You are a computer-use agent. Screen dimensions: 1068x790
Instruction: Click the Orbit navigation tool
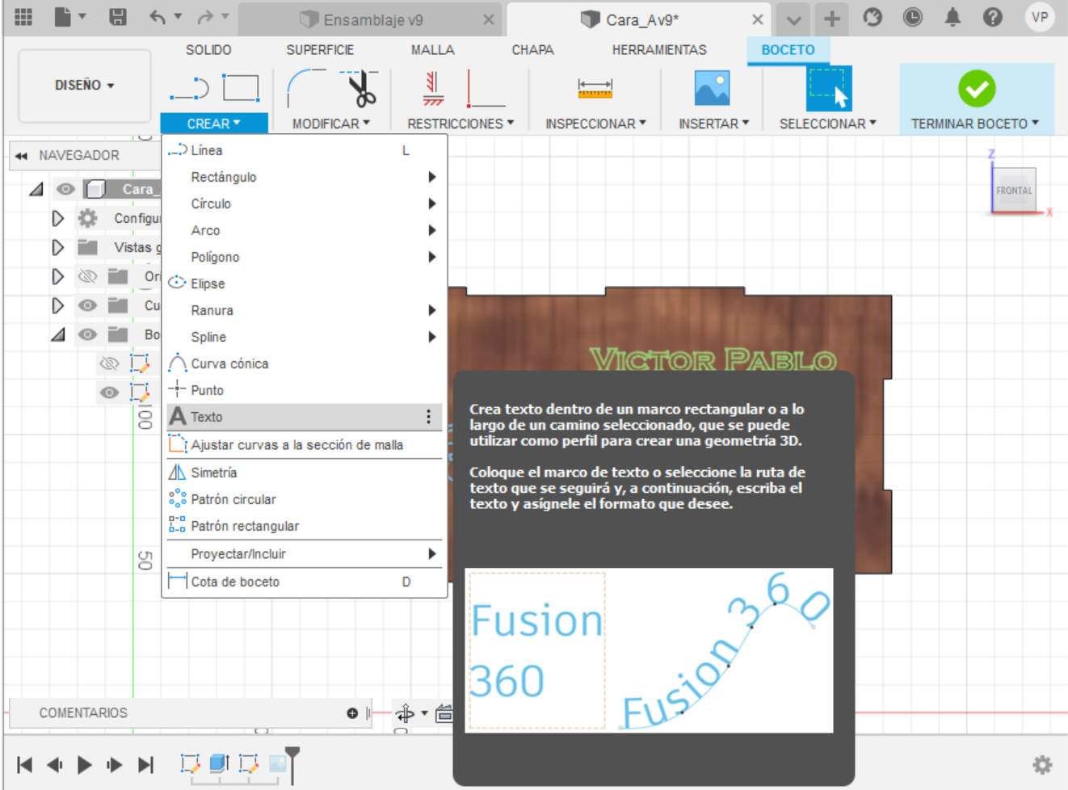(x=406, y=713)
